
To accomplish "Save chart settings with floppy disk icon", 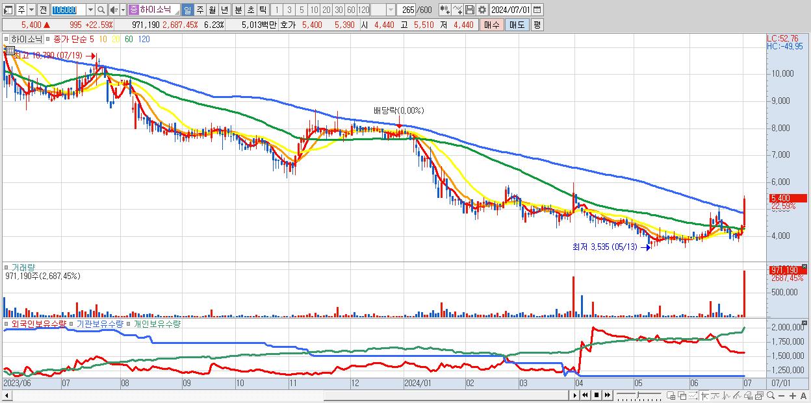I will (470, 10).
